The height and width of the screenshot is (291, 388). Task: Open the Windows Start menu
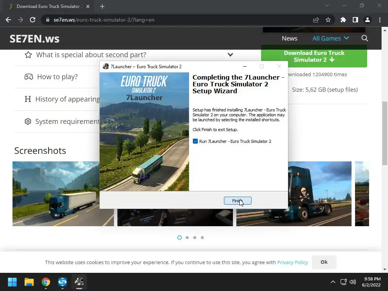[x=12, y=282]
